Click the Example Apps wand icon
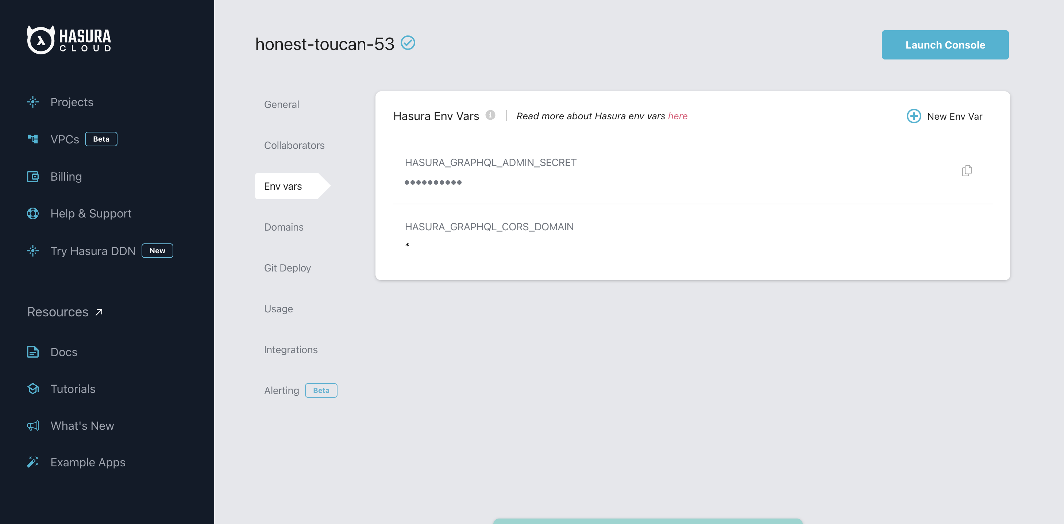 point(32,462)
